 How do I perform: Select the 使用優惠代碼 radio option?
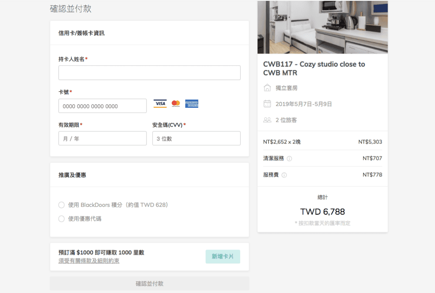[x=61, y=219]
